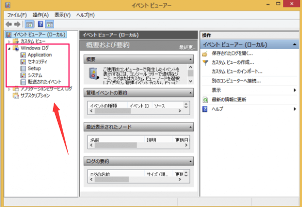Toggle the show/hide console tree icon
This screenshot has height=207, width=302.
coord(29,24)
